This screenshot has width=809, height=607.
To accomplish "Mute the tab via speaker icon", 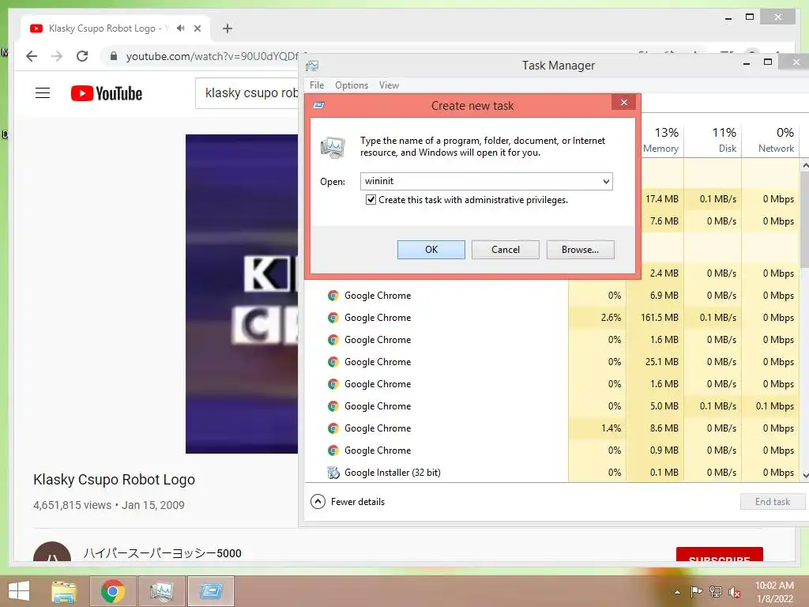I will point(181,28).
